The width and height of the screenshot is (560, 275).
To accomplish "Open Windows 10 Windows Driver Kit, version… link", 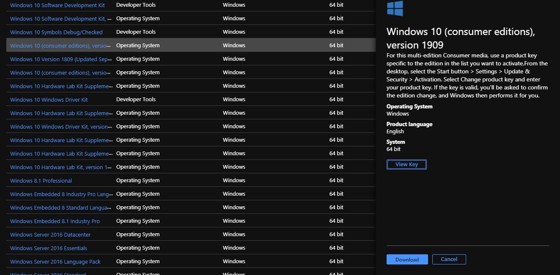I will point(61,127).
